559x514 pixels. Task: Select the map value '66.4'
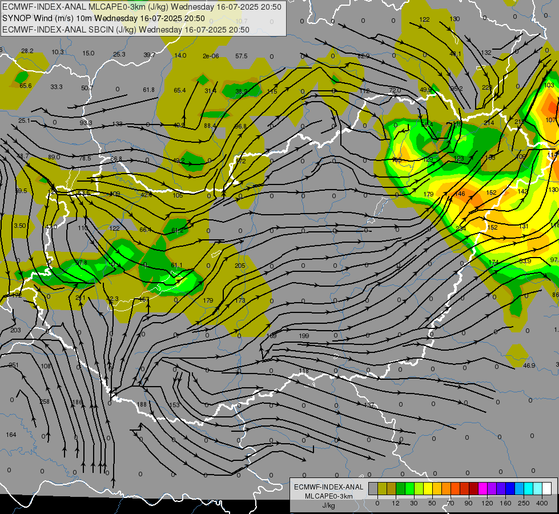(x=146, y=230)
